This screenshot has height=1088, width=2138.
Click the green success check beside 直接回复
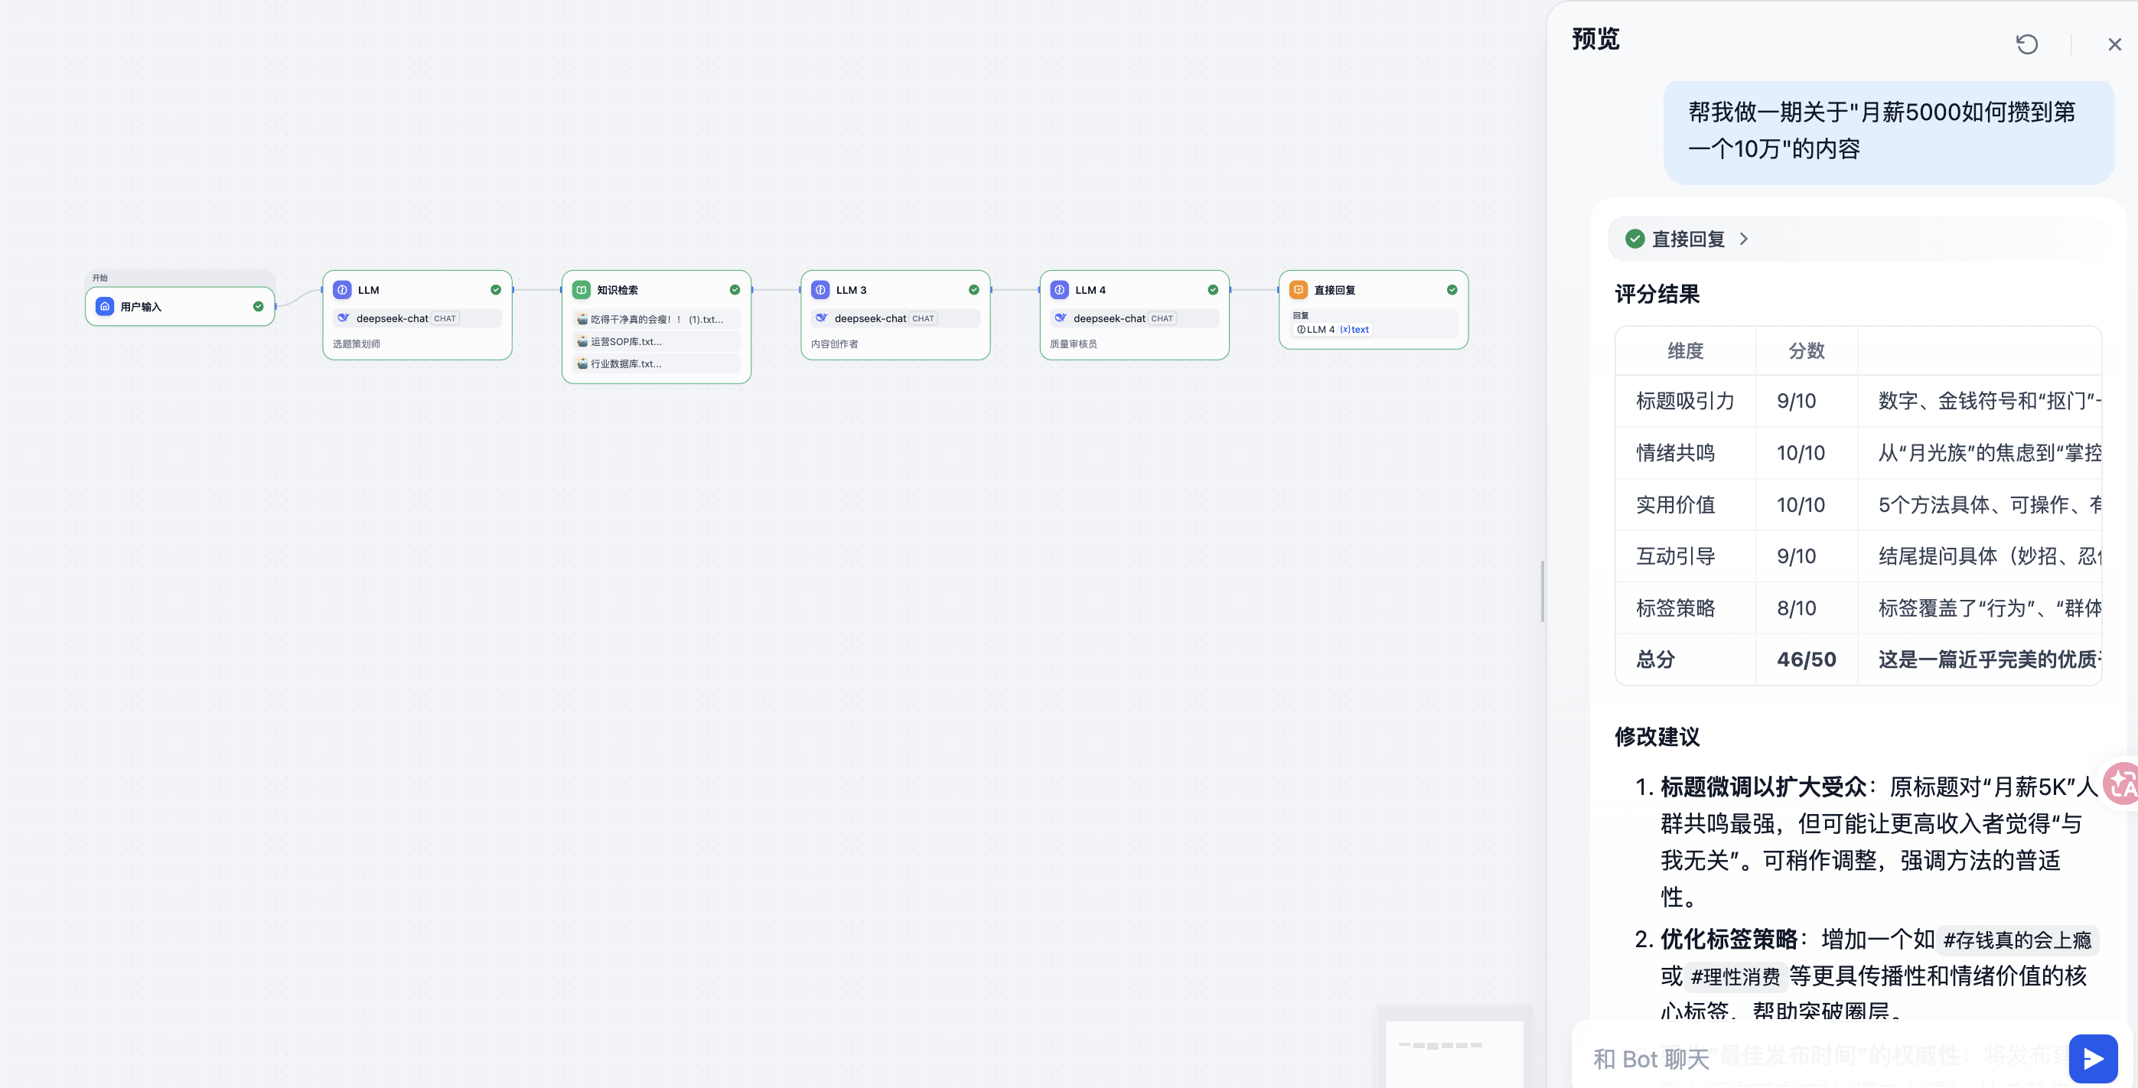pos(1634,239)
